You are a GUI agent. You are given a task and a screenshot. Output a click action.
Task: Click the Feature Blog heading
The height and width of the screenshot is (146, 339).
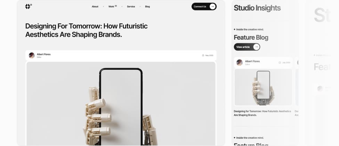[251, 38]
